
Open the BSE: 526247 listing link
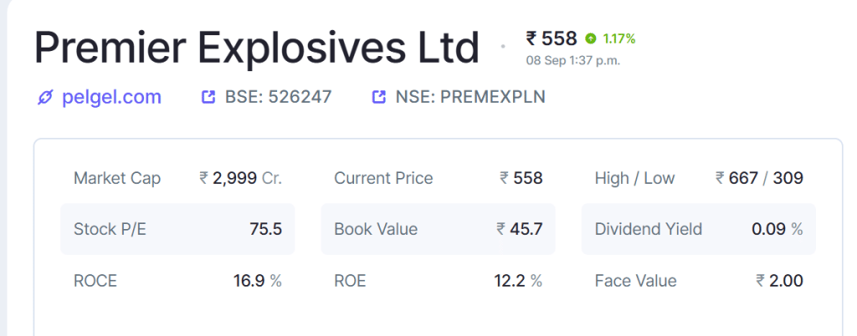click(x=267, y=97)
